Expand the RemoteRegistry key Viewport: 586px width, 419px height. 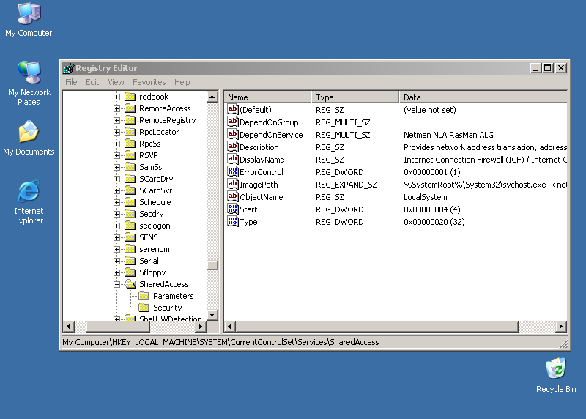click(x=116, y=120)
